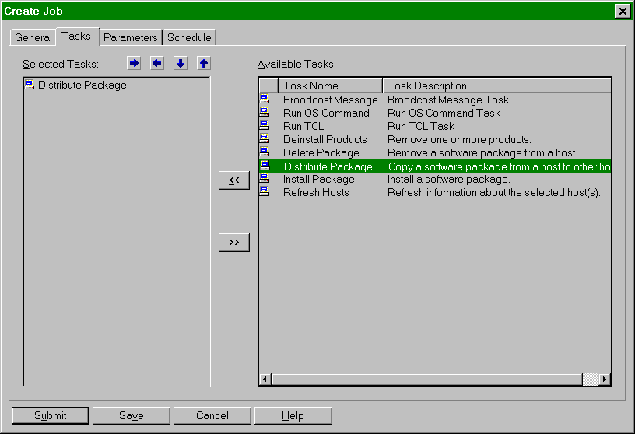Image resolution: width=635 pixels, height=434 pixels.
Task: Submit the job
Action: 51,416
